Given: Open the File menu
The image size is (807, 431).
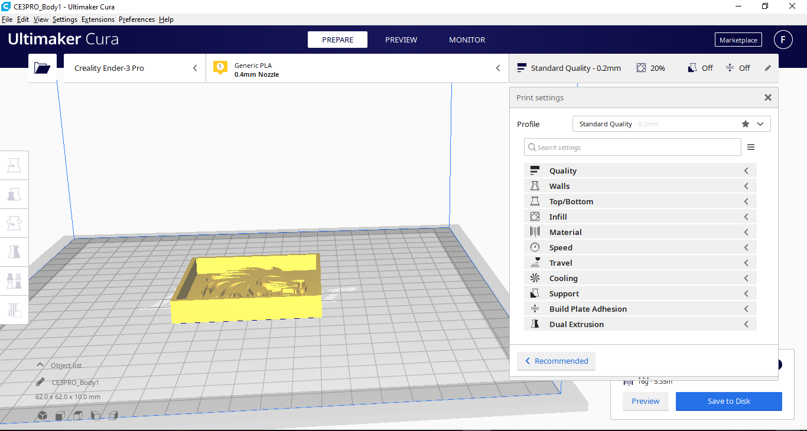Looking at the screenshot, I should click(x=7, y=19).
